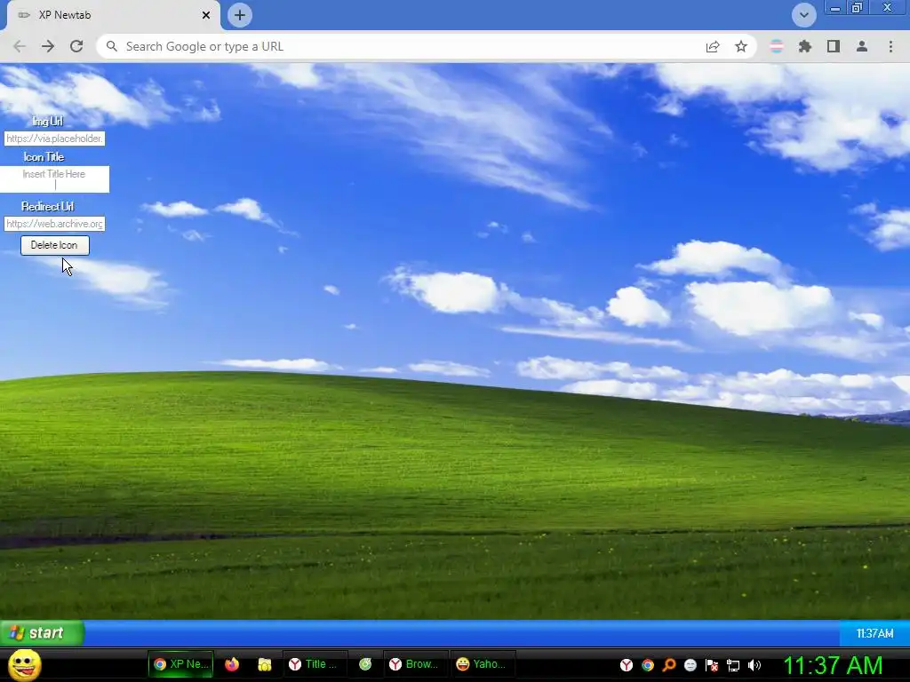Screen dimensions: 910x682
Task: Switch to XP Ne... Chrome taskbar item
Action: 180,664
